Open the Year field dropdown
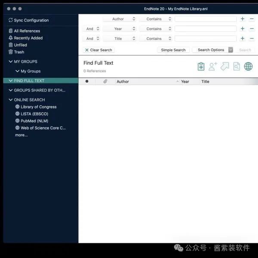This screenshot has width=258, height=258. (120, 29)
